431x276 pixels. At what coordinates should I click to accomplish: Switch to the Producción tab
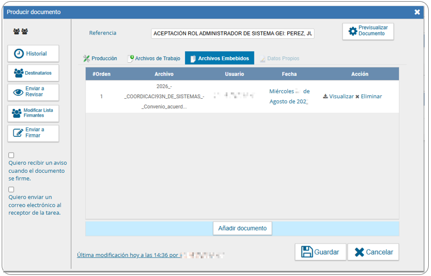tap(101, 58)
